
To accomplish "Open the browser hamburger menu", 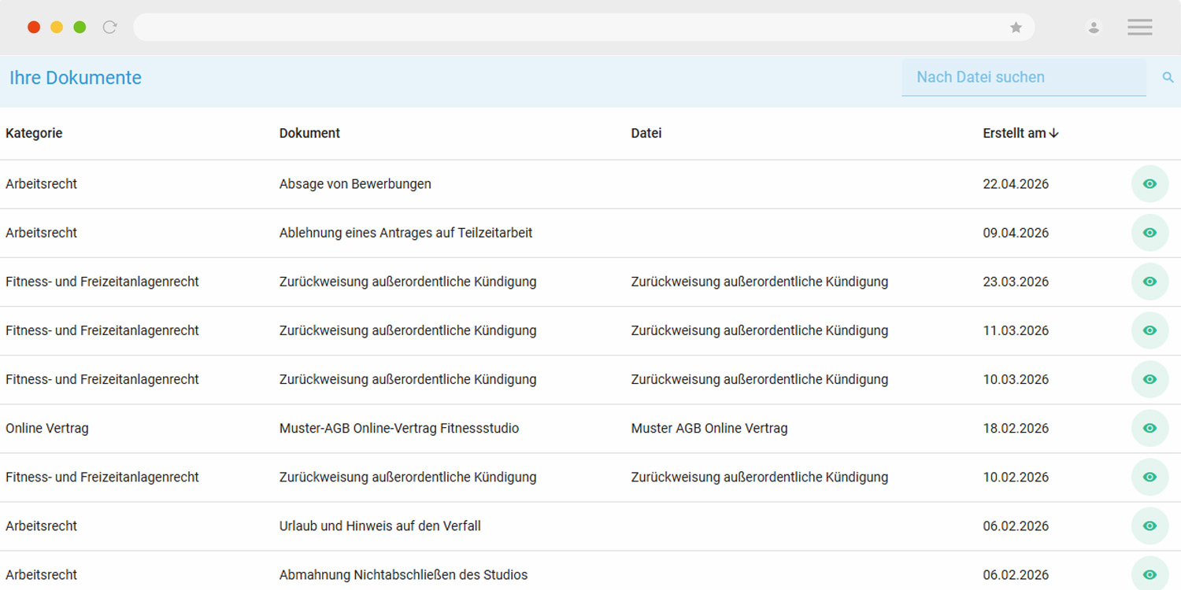I will pyautogui.click(x=1139, y=28).
